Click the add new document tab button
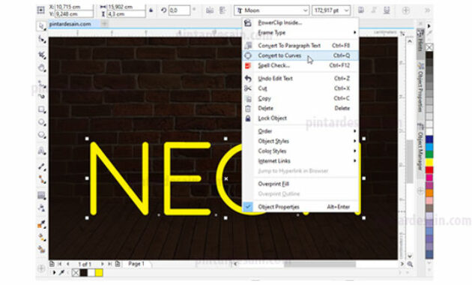This screenshot has height=285, width=472. (x=104, y=23)
